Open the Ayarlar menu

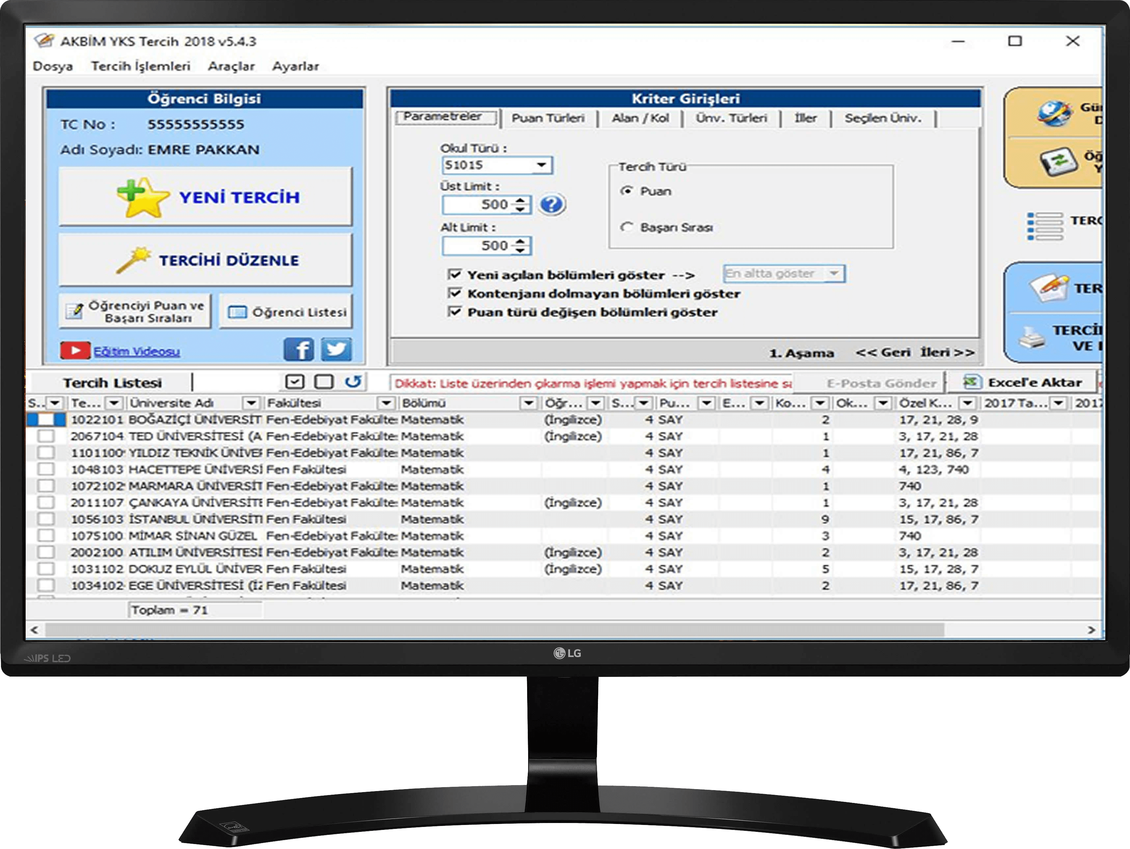[x=295, y=66]
